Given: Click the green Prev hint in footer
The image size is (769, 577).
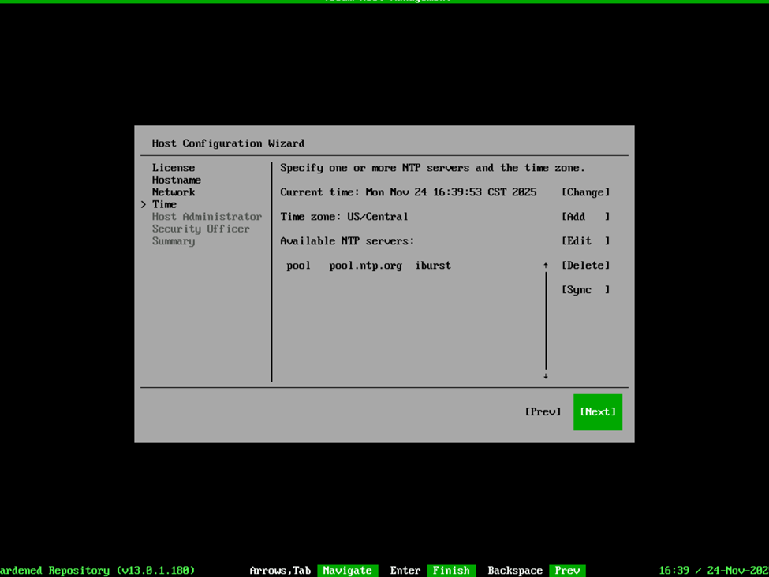Looking at the screenshot, I should pyautogui.click(x=567, y=570).
